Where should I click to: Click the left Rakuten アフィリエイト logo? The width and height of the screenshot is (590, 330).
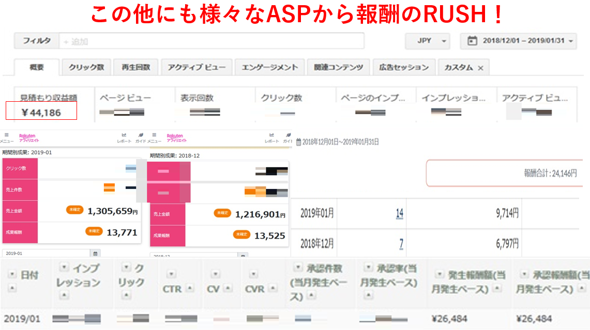(x=26, y=137)
